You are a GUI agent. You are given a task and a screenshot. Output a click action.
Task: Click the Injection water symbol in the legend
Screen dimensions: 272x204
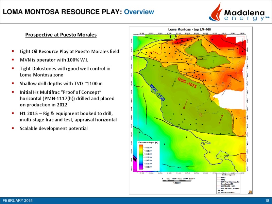219,192
